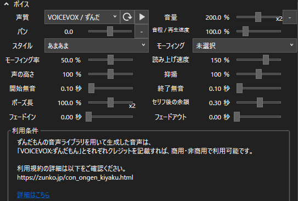Image resolution: width=298 pixels, height=201 pixels.
Task: Click the 「VOICEVOX:ずんだもん」 credit line text
Action: [x=135, y=151]
